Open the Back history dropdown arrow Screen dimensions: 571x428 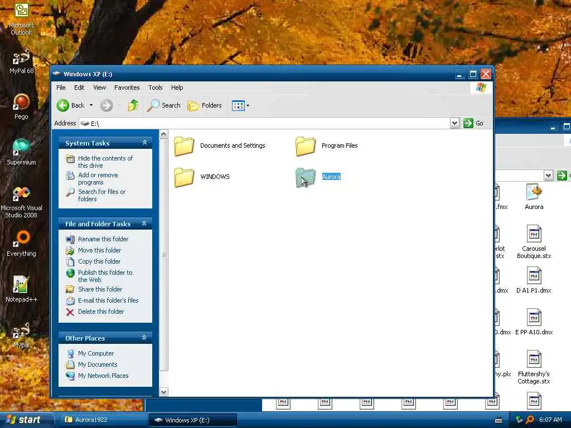tap(91, 105)
